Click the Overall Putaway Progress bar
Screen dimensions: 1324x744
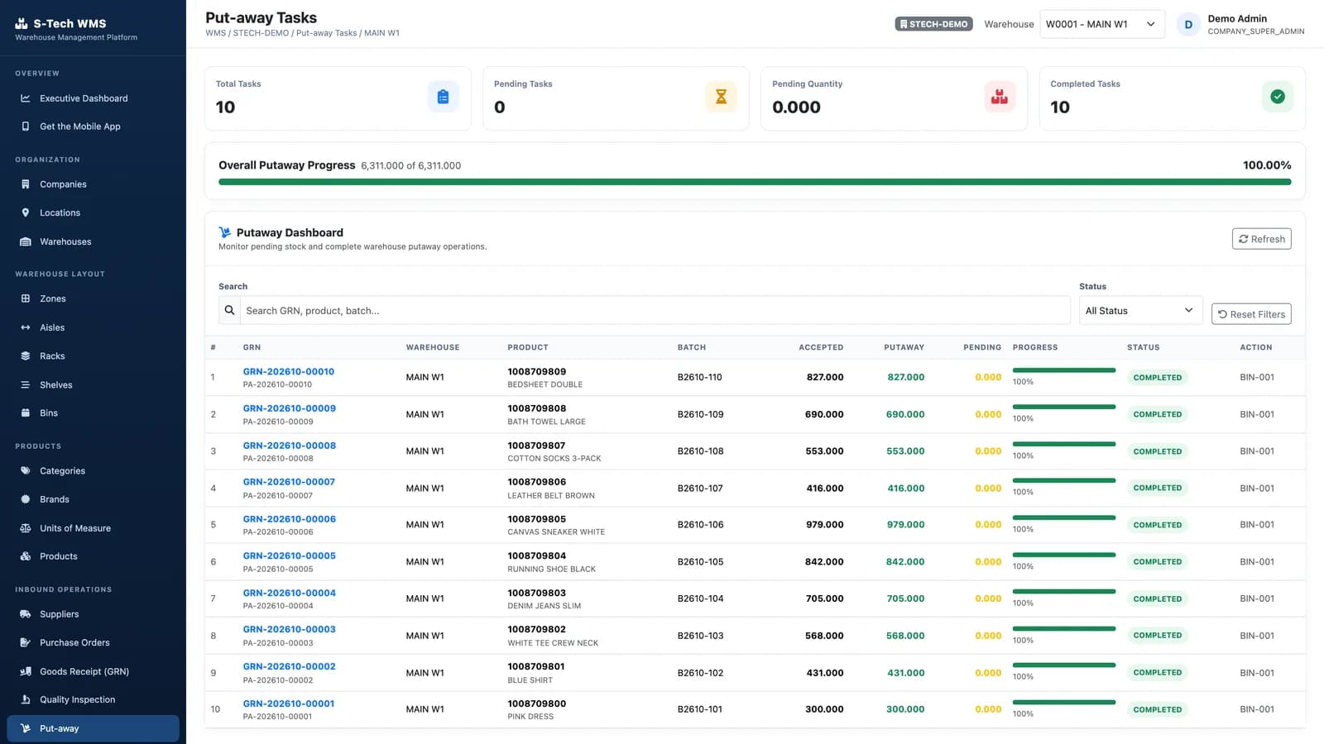[755, 182]
